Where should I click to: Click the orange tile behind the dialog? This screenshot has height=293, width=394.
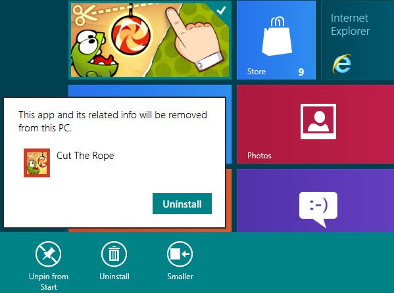pos(229,200)
